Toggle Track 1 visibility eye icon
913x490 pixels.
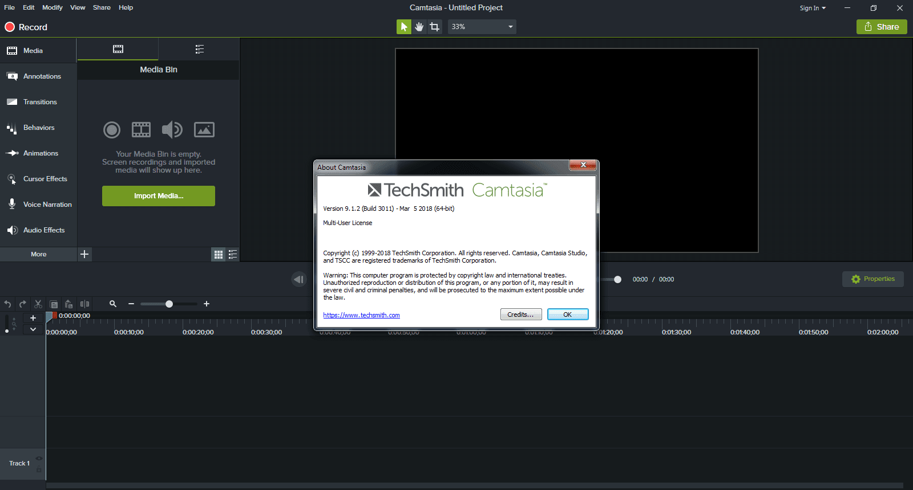coord(39,458)
